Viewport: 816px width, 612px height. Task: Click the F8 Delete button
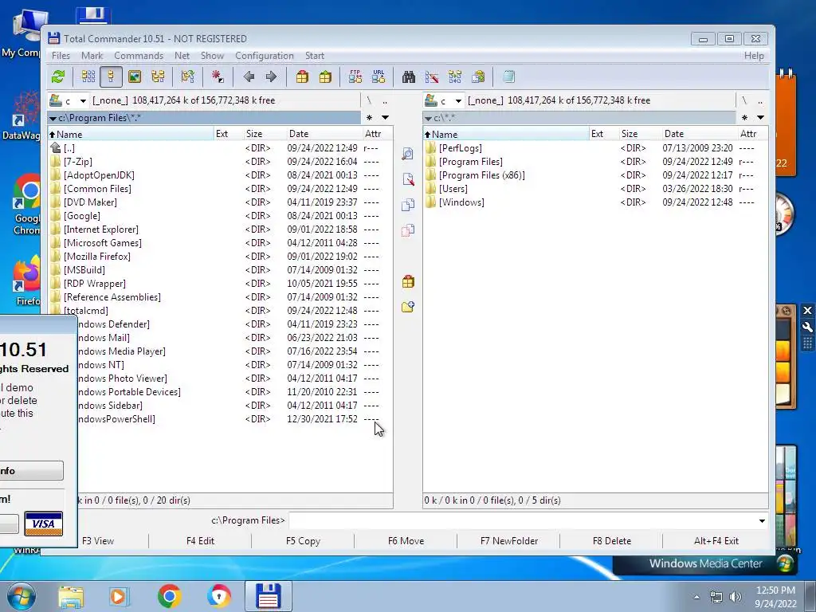[x=612, y=541]
